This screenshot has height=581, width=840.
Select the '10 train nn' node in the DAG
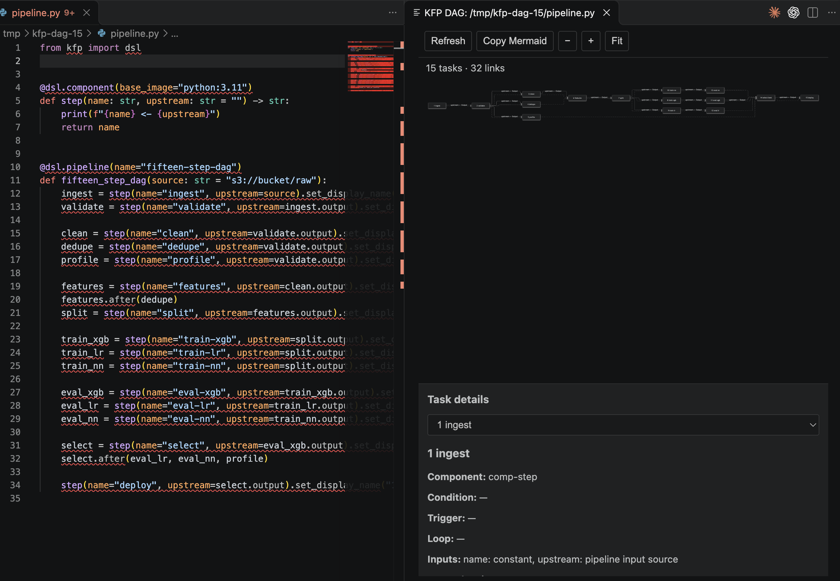click(x=672, y=90)
